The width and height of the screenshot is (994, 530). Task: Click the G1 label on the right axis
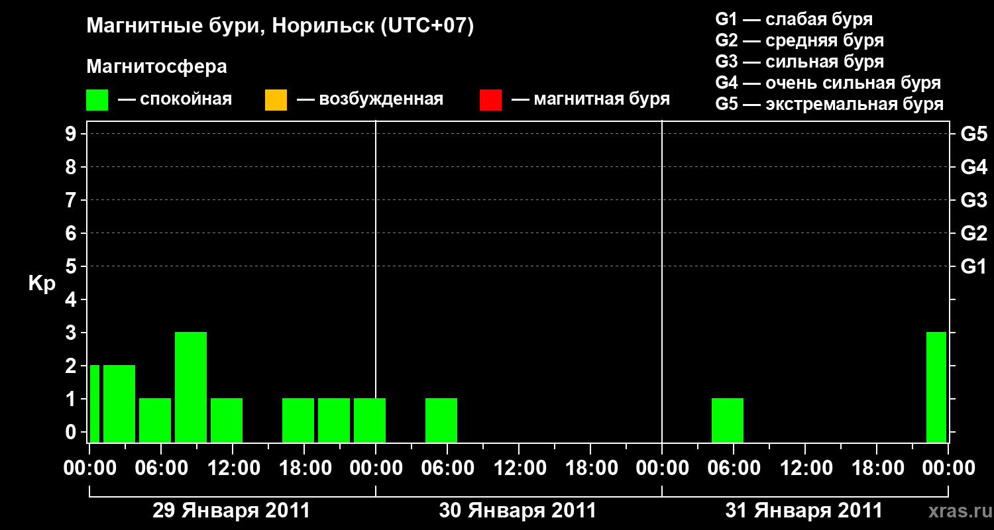(x=973, y=267)
